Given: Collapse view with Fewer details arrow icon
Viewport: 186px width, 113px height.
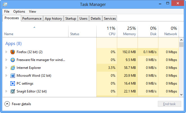Looking at the screenshot, I should tap(7, 104).
